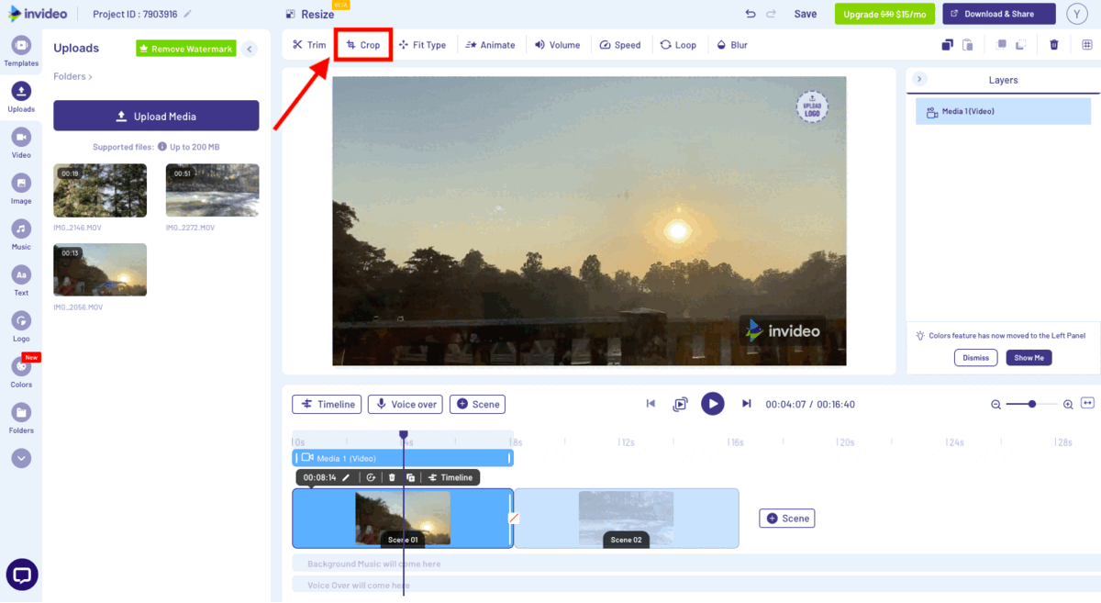Expand the Layers panel chevron

919,79
